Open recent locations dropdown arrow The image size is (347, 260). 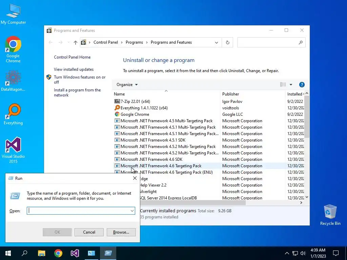point(68,42)
